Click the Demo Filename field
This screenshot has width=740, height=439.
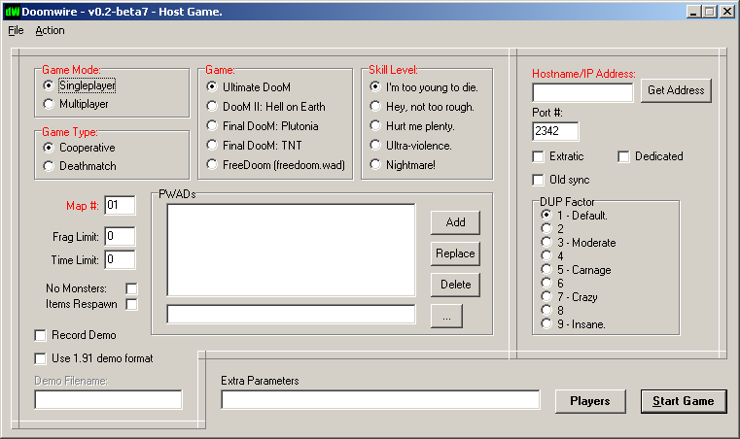(x=108, y=400)
